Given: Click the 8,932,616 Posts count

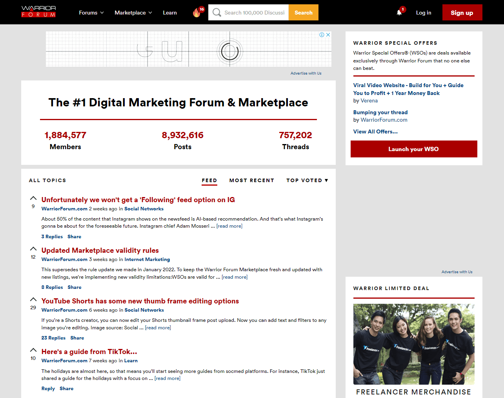Looking at the screenshot, I should (x=183, y=135).
